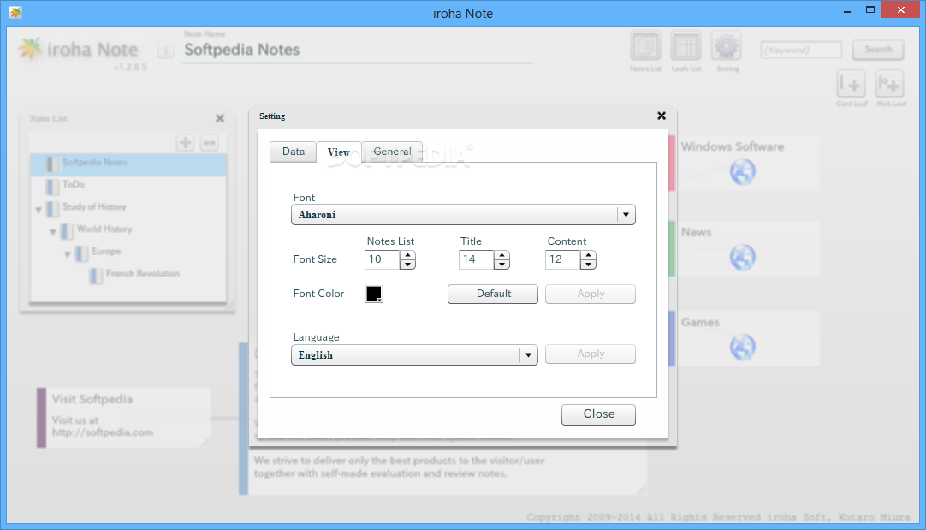926x530 pixels.
Task: Click the note info icon beside title
Action: (166, 51)
